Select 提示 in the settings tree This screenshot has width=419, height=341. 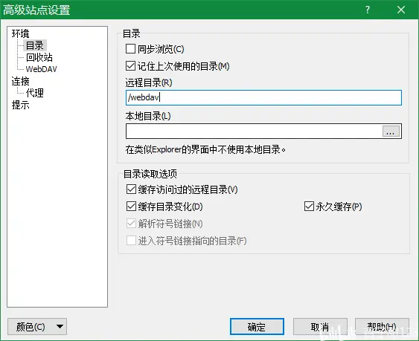point(21,105)
